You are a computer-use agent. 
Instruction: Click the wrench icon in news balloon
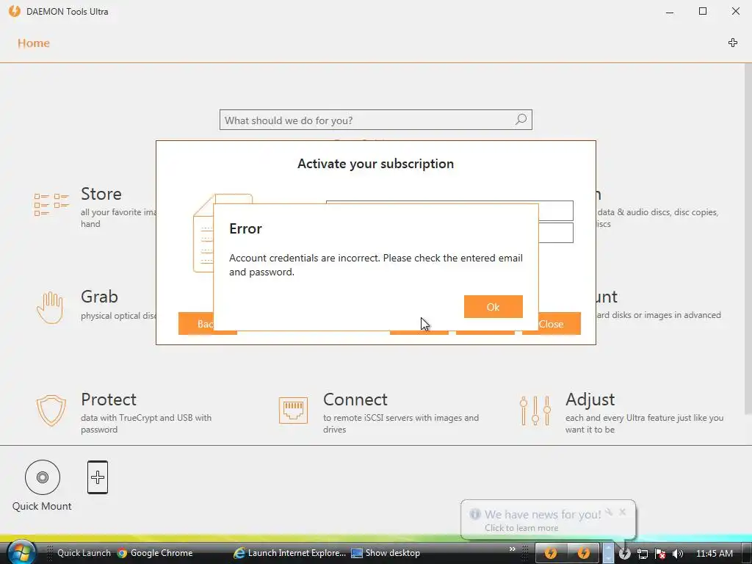pos(609,512)
